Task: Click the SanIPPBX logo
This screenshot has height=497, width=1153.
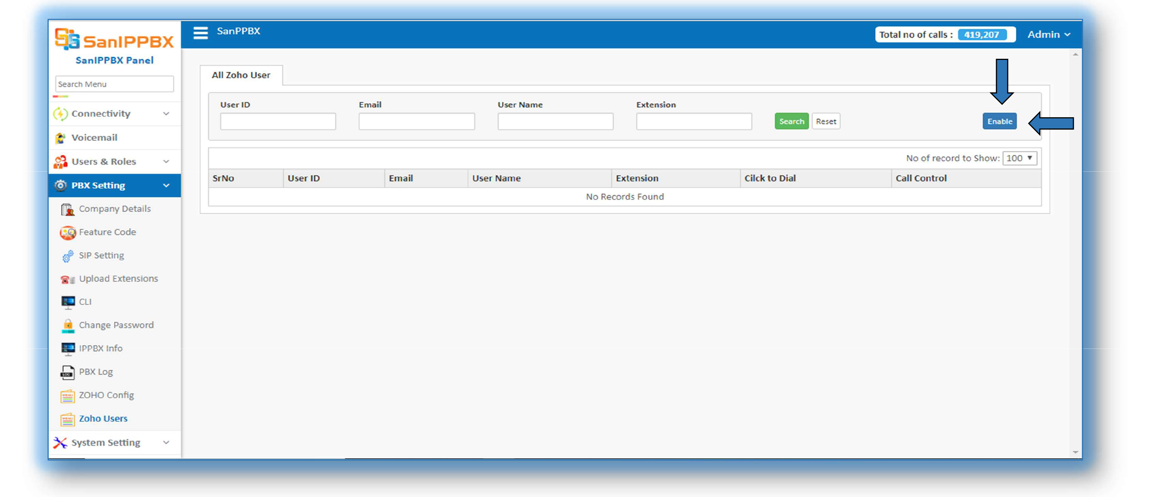Action: click(114, 39)
